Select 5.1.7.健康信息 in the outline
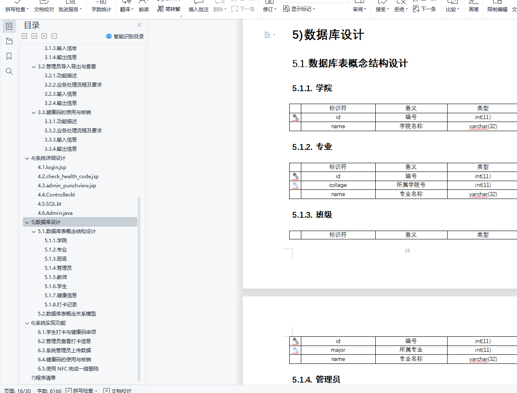 tap(61, 296)
